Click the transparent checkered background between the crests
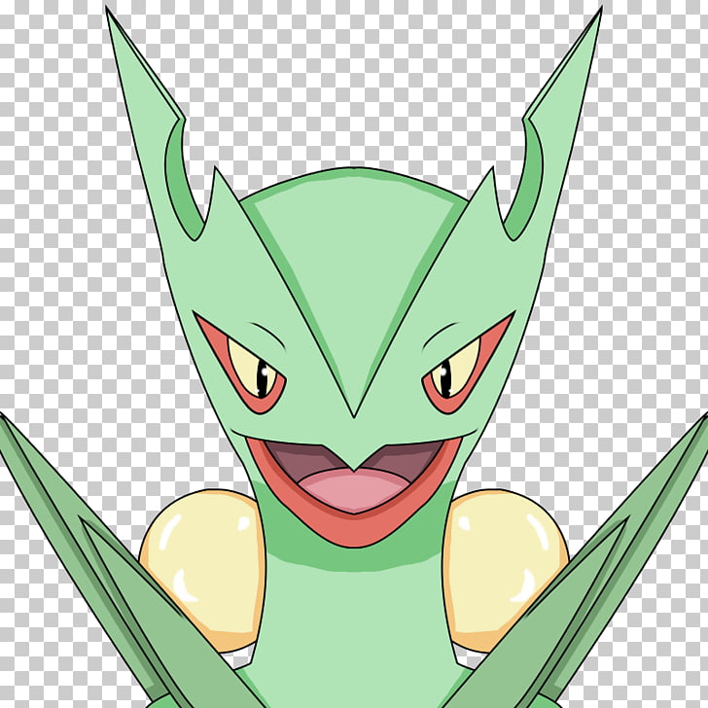Image resolution: width=708 pixels, height=708 pixels. point(353,88)
